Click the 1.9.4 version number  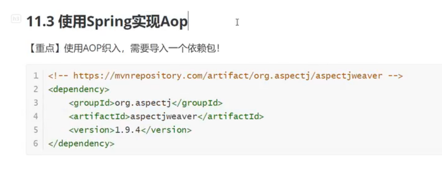point(127,130)
